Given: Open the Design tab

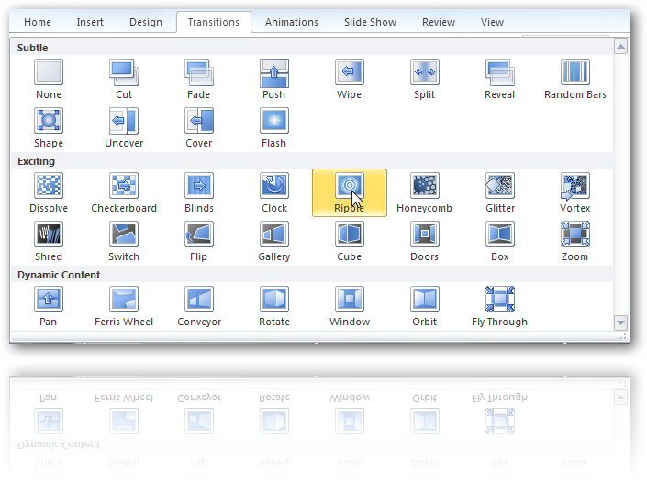Looking at the screenshot, I should pos(146,22).
